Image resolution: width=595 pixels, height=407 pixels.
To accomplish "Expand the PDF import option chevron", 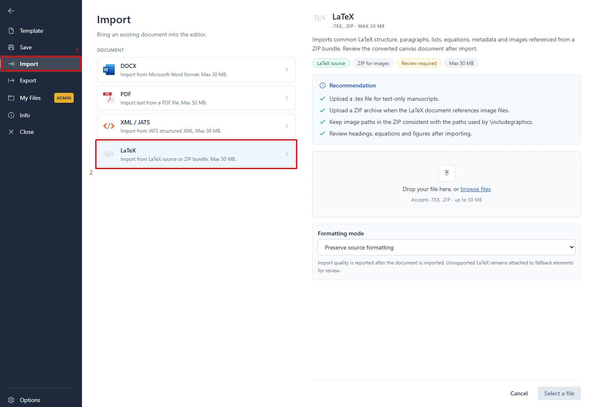I will [287, 98].
